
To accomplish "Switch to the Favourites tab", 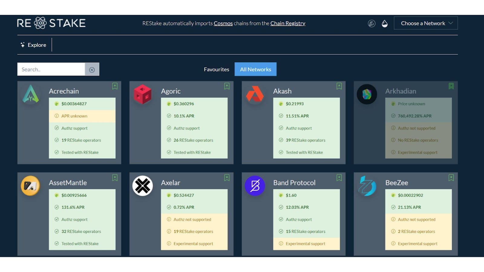I will coord(216,70).
